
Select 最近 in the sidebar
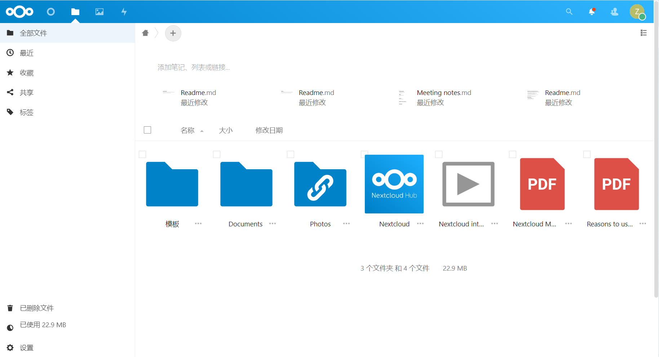[26, 53]
